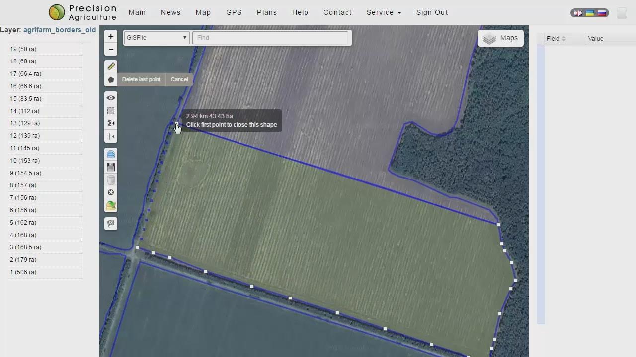Click the blue layers stack icon

(111, 154)
